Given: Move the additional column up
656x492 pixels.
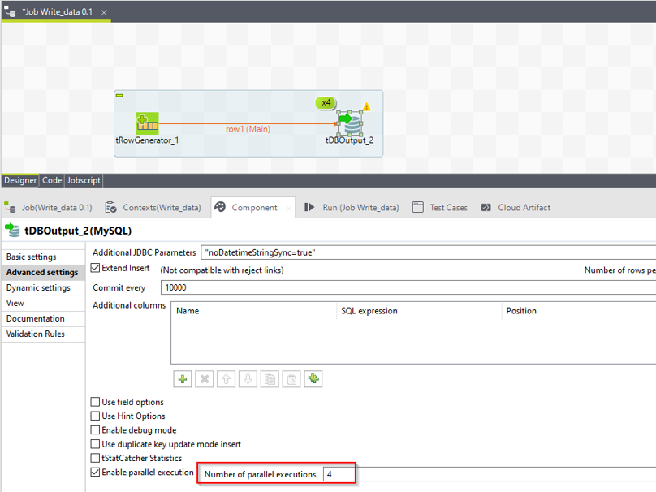Looking at the screenshot, I should point(227,379).
